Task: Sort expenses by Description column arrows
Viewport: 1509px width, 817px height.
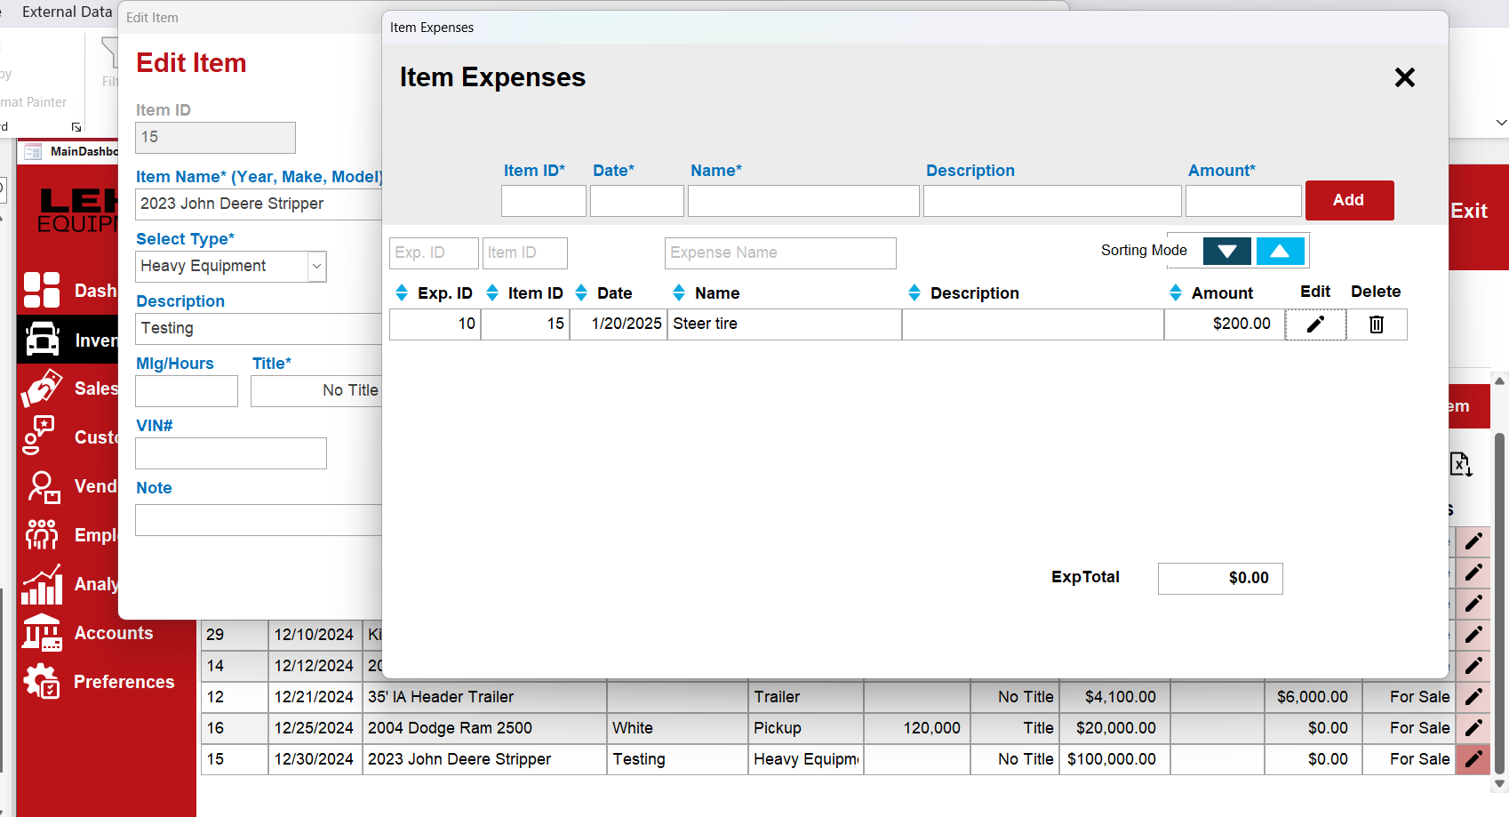Action: point(914,292)
